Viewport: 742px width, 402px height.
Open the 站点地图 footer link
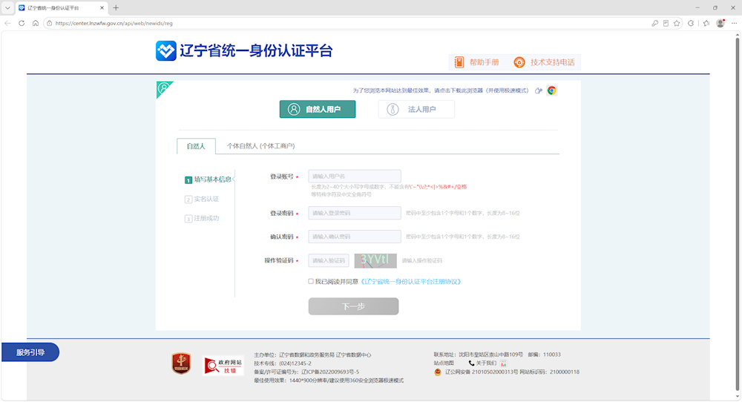coord(444,363)
